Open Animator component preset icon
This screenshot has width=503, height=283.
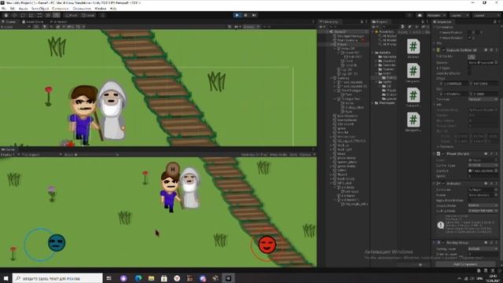point(491,183)
